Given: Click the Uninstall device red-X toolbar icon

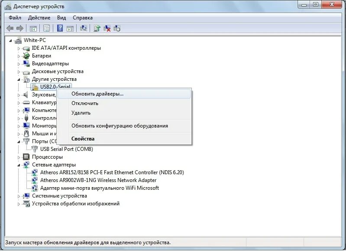Looking at the screenshot, I should pos(107,28).
